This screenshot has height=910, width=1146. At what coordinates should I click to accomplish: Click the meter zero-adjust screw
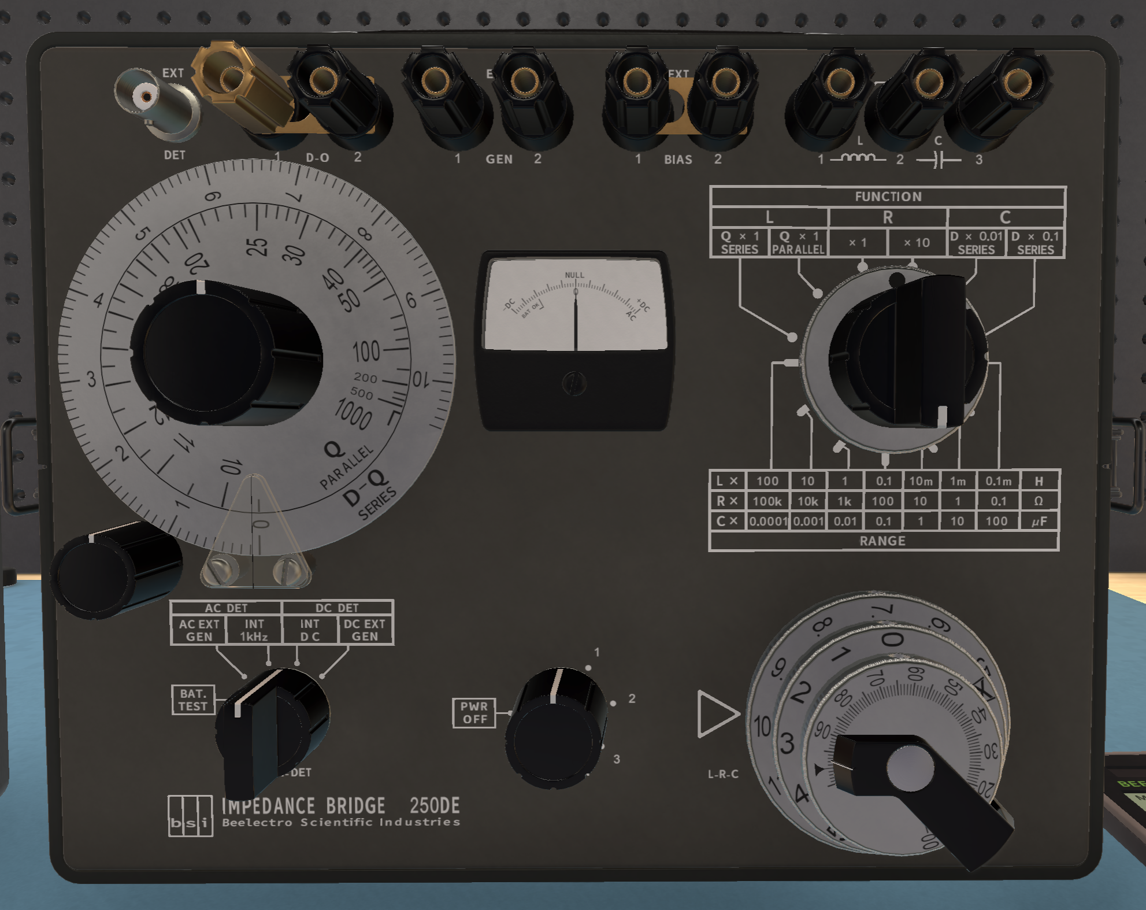pos(574,383)
